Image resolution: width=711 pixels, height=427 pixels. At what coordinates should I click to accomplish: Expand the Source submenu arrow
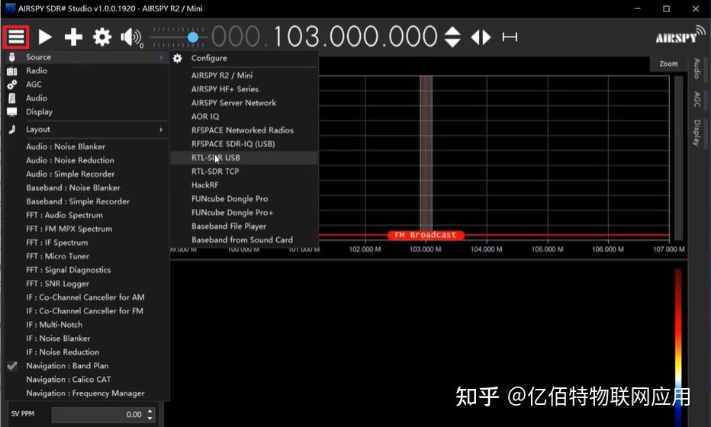click(x=160, y=57)
